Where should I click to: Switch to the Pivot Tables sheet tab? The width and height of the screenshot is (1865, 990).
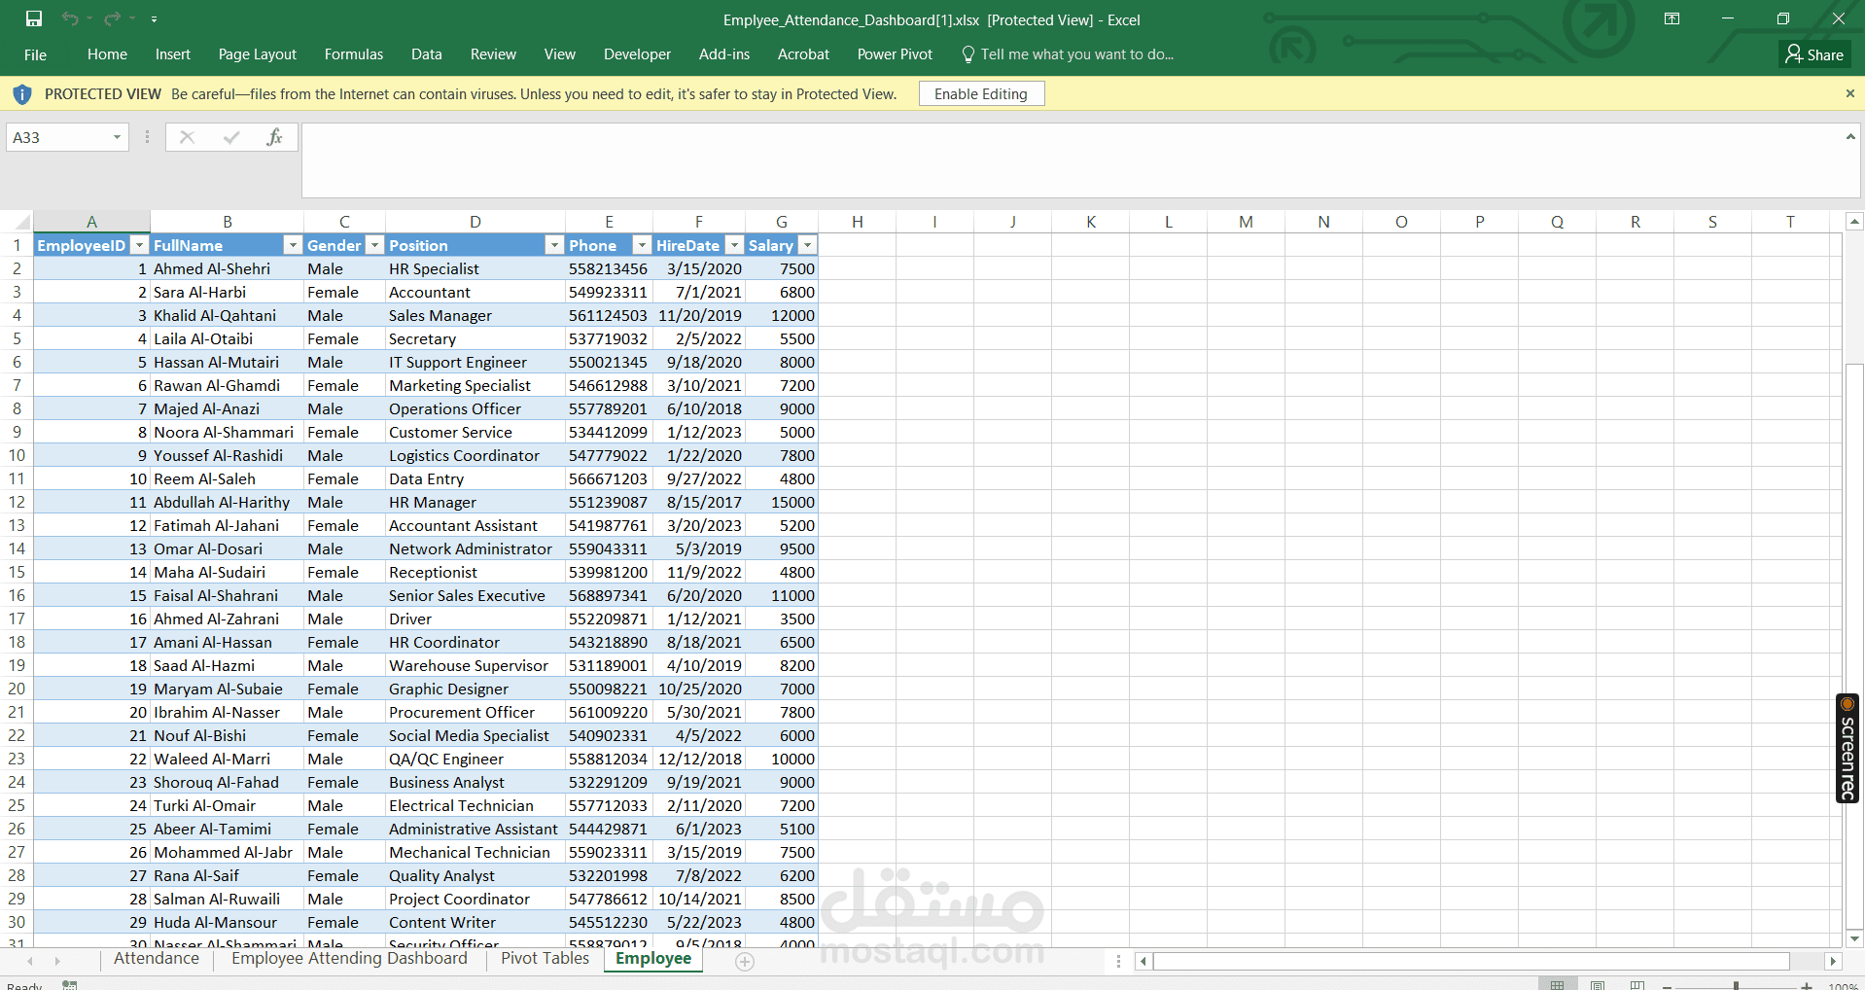545,959
